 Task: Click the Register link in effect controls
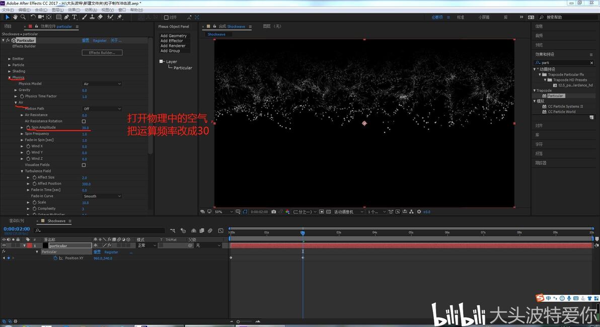click(x=100, y=41)
